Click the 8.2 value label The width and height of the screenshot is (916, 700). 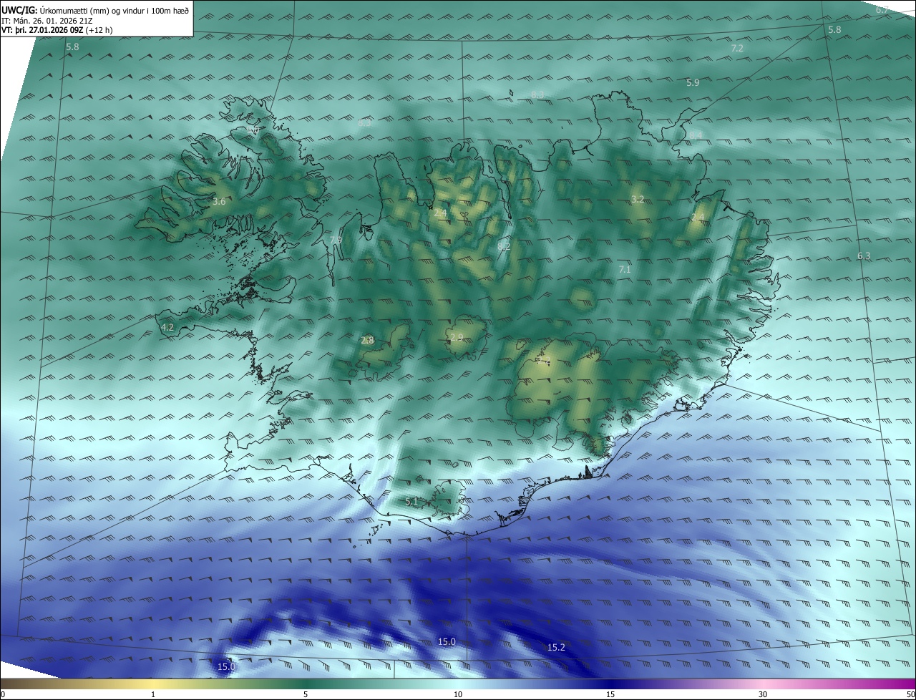tap(504, 246)
